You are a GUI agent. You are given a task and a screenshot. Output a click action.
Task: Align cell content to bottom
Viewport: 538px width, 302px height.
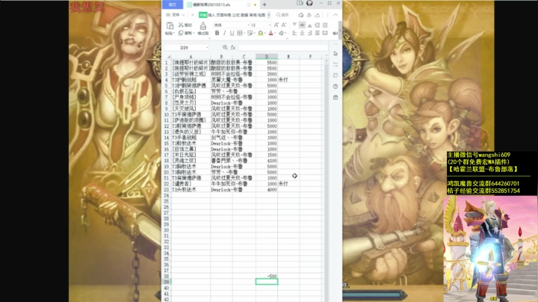309,25
